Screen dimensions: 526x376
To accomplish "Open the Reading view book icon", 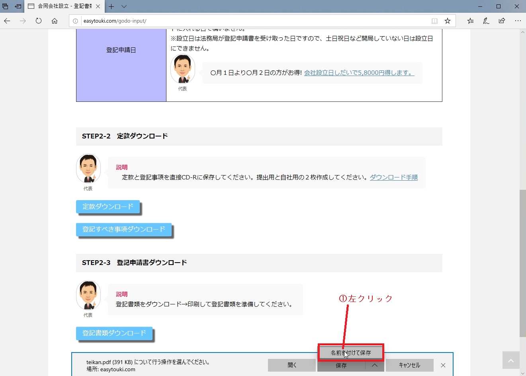I will pos(434,21).
